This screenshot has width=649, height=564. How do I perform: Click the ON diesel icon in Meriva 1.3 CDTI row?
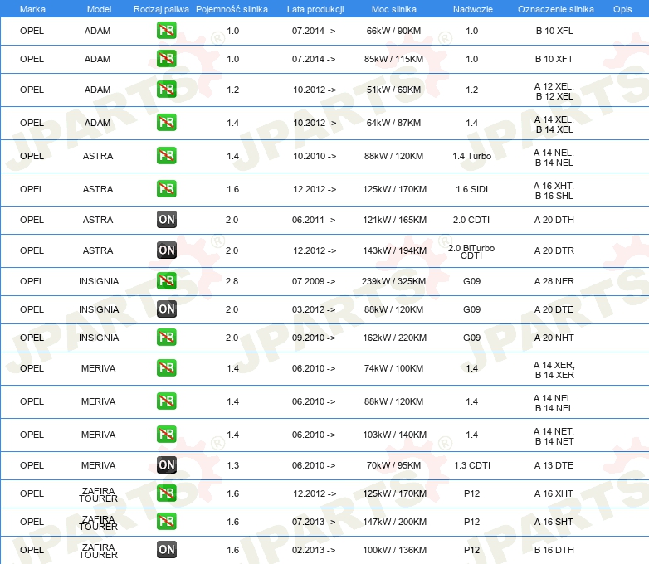click(167, 465)
